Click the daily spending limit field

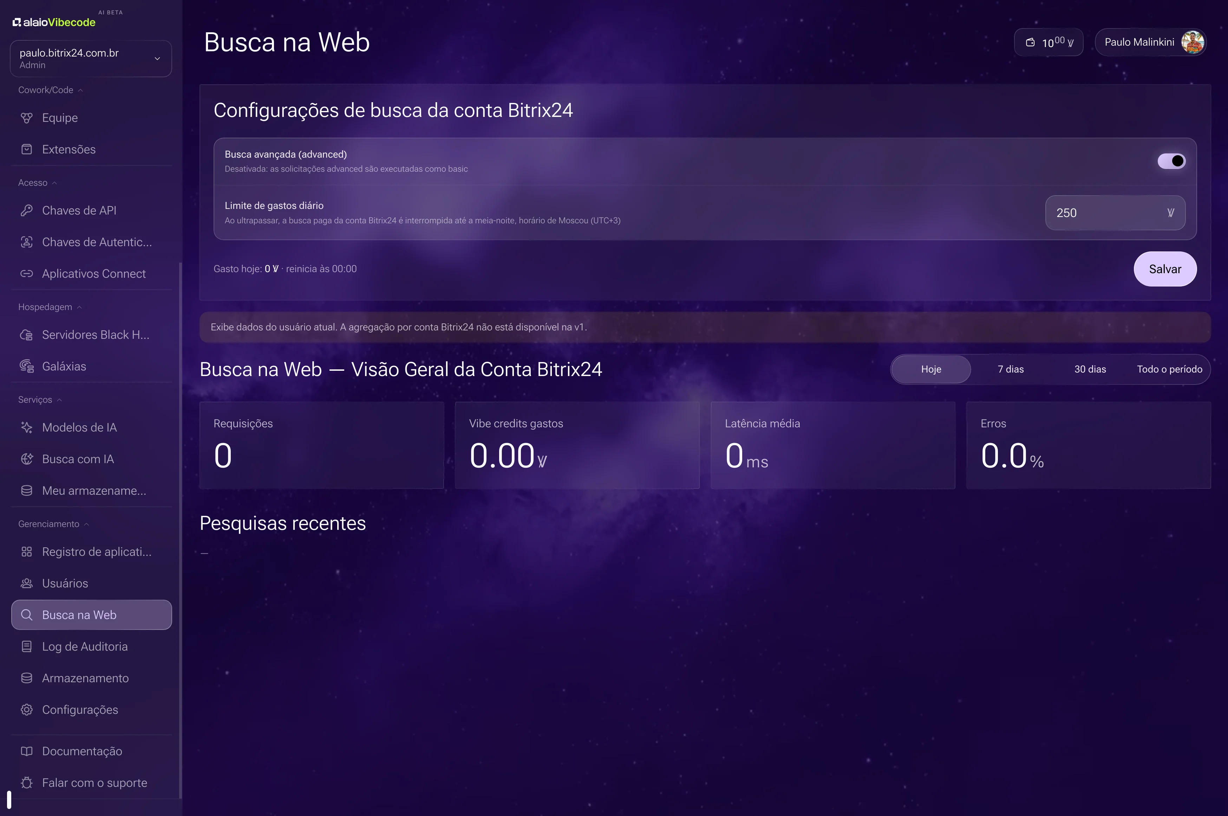point(1115,213)
